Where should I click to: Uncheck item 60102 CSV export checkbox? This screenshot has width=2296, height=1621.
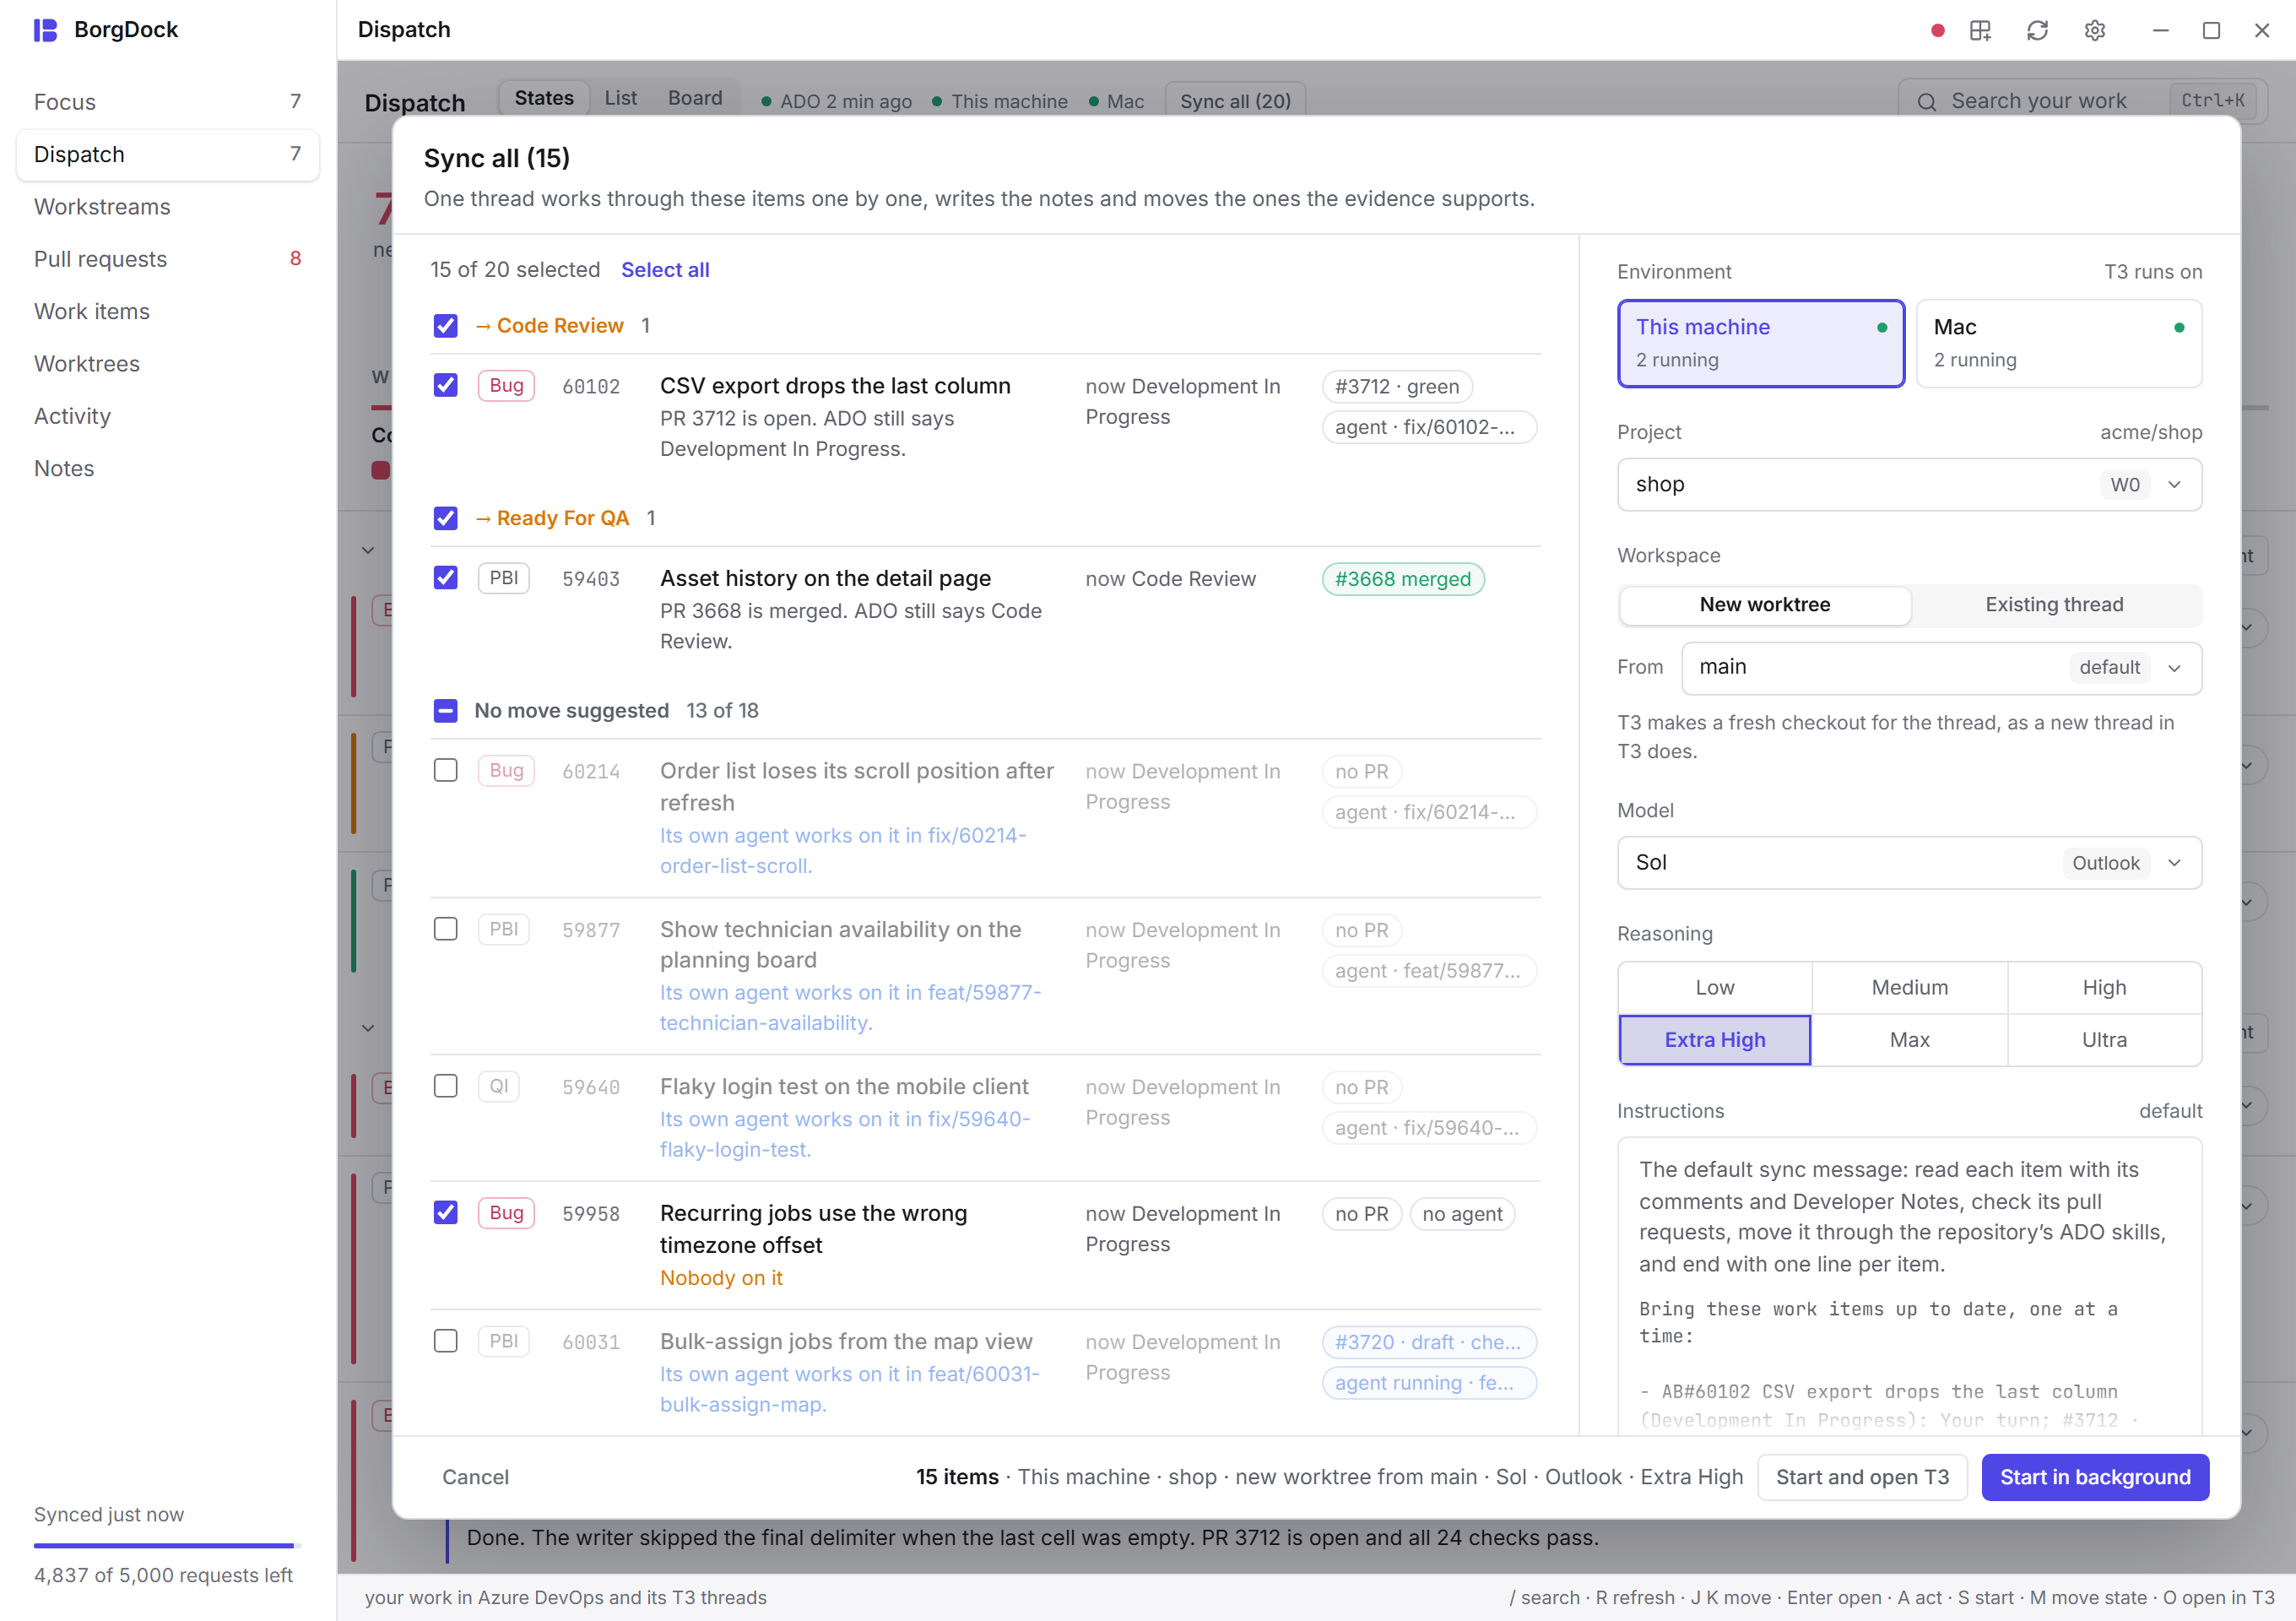[446, 385]
